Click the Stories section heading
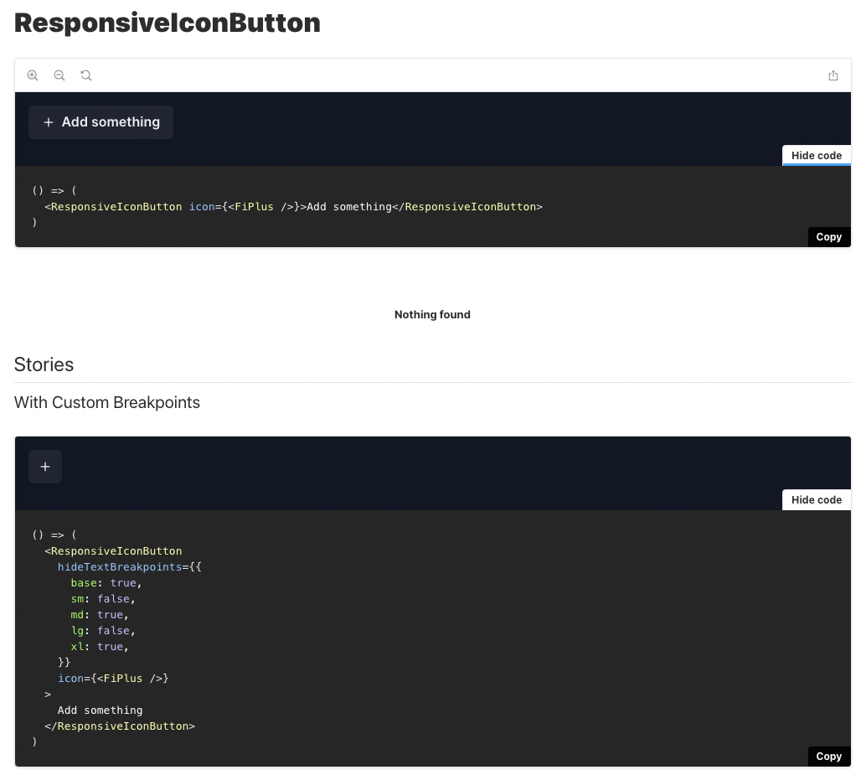Screen dimensions: 866x780 click(x=44, y=364)
